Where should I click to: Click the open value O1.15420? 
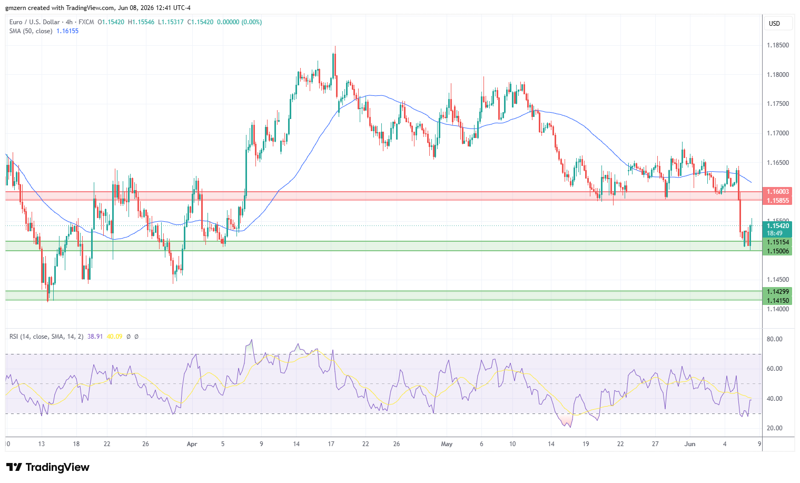(x=112, y=22)
